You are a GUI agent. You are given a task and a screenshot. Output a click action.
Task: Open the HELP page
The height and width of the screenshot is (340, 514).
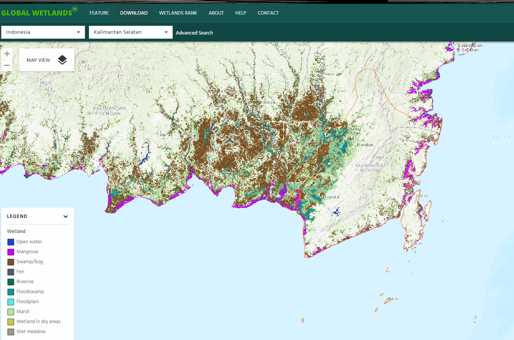[x=241, y=13]
